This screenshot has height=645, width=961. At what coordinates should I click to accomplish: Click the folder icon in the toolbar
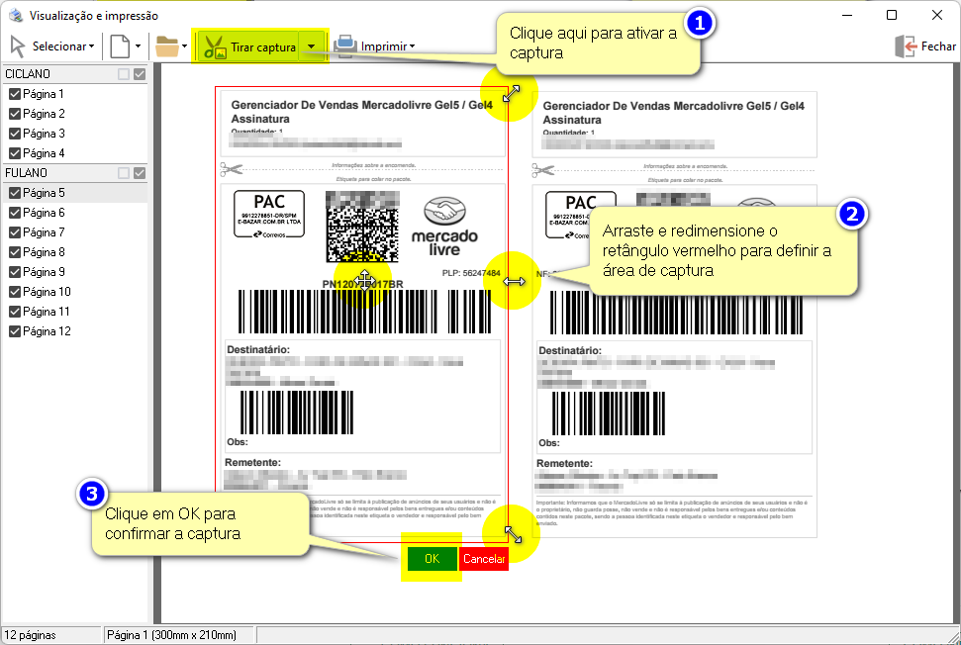tap(166, 46)
